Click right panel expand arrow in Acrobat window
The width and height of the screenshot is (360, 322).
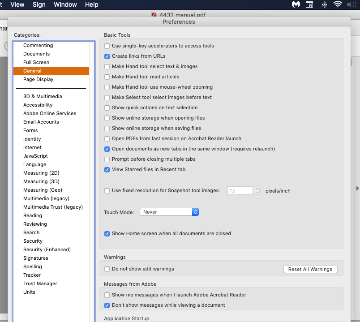pyautogui.click(x=357, y=189)
